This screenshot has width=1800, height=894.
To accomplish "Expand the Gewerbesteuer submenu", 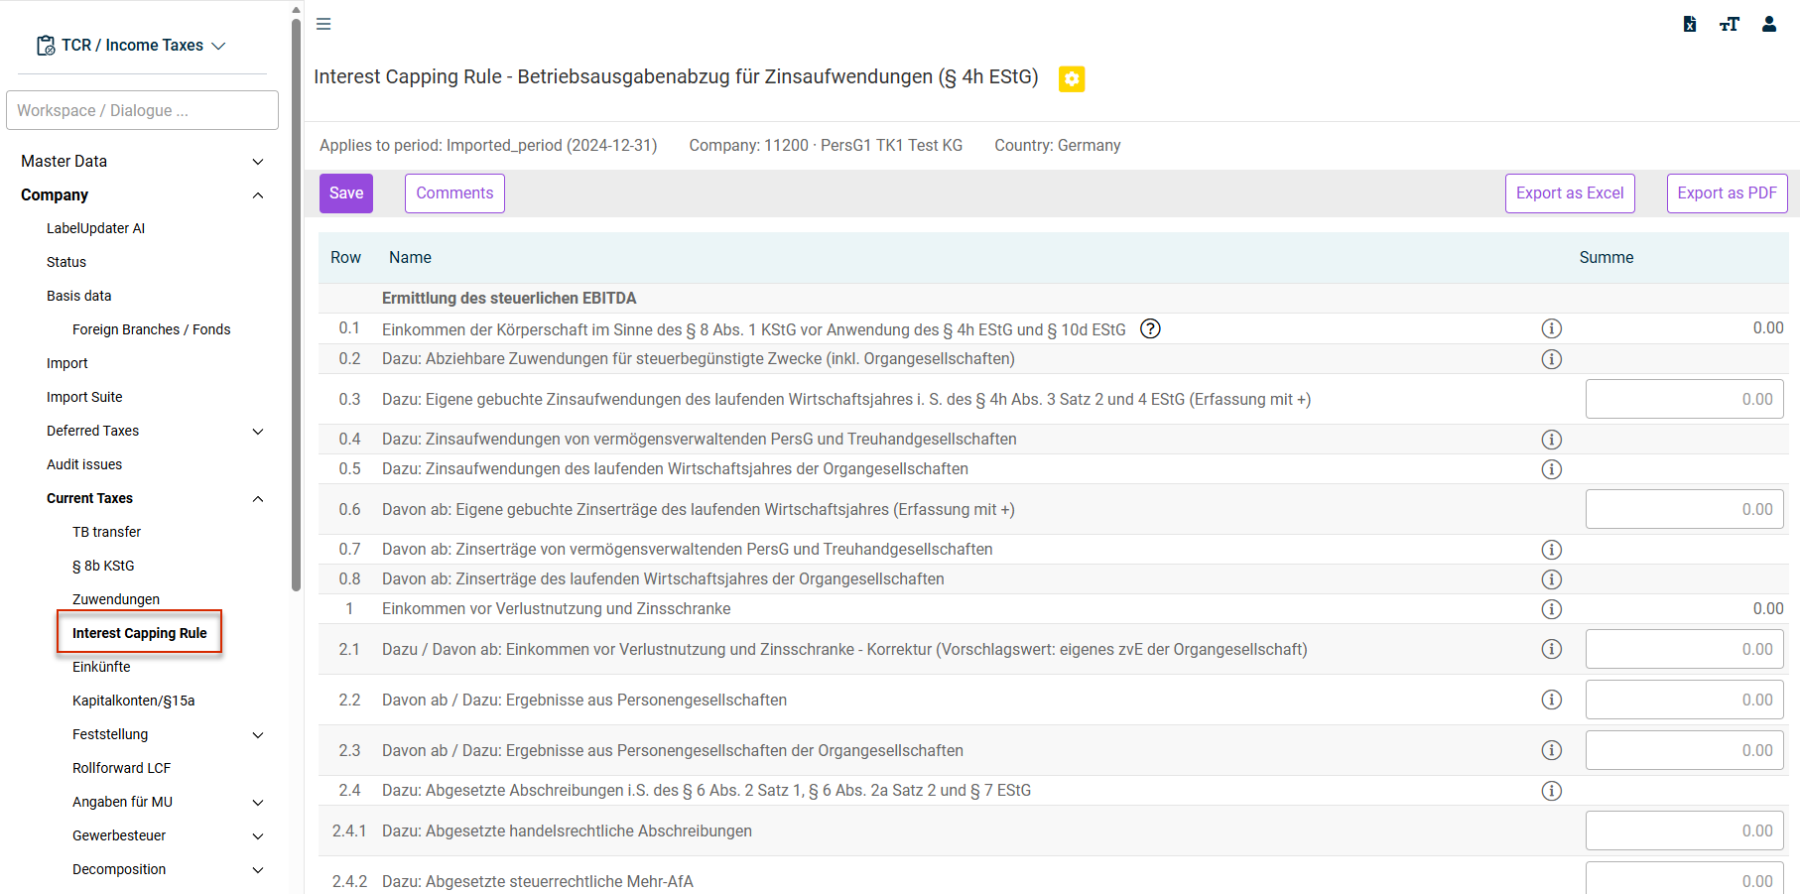I will [258, 836].
